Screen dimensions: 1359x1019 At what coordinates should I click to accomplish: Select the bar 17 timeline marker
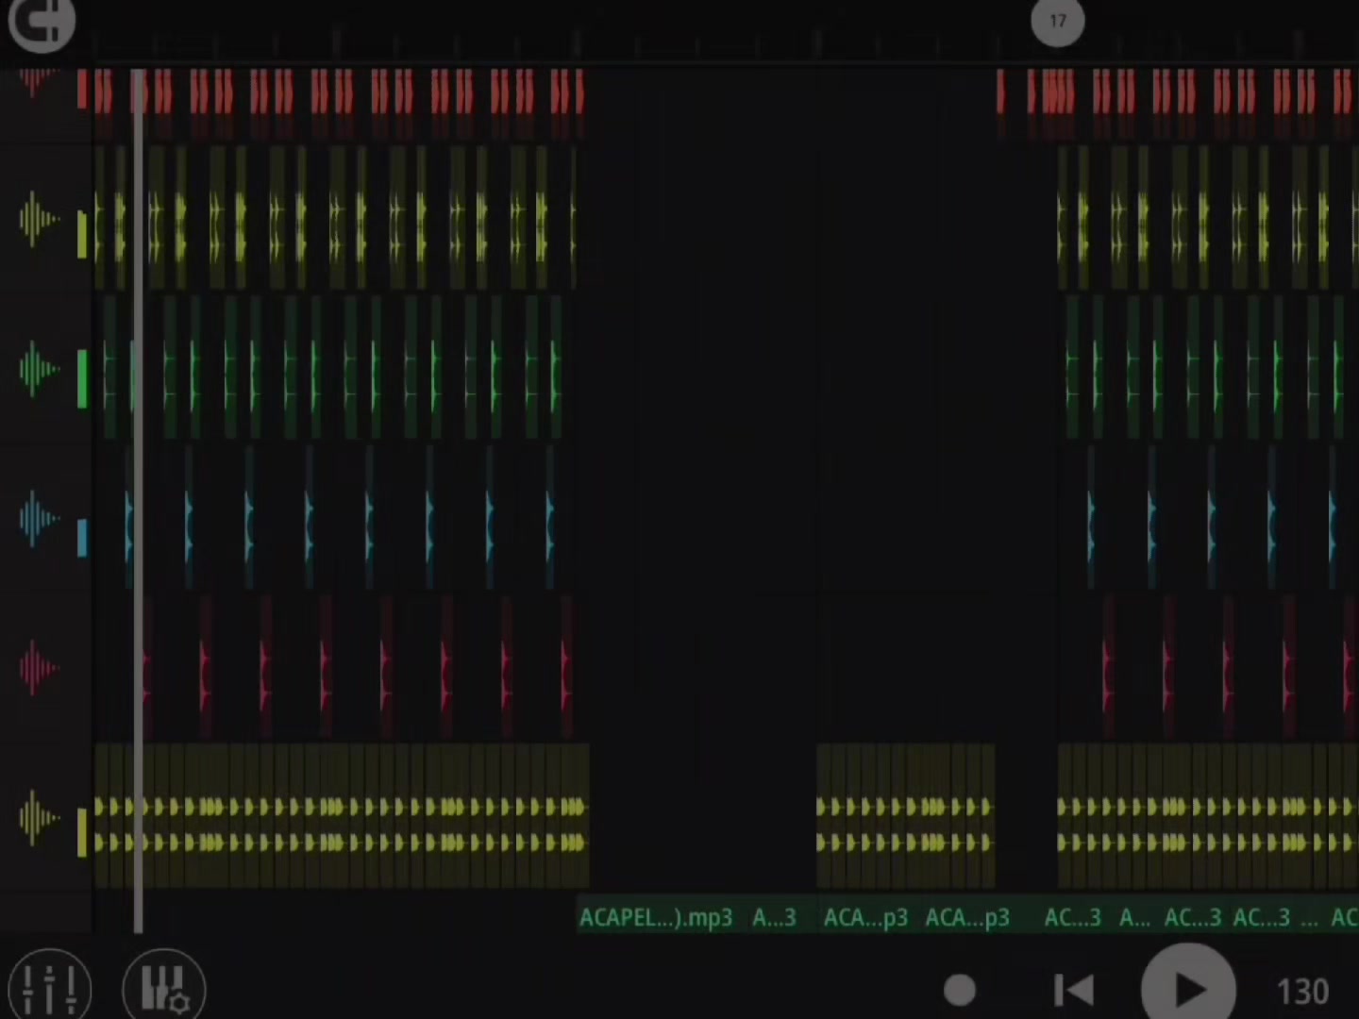coord(1058,21)
